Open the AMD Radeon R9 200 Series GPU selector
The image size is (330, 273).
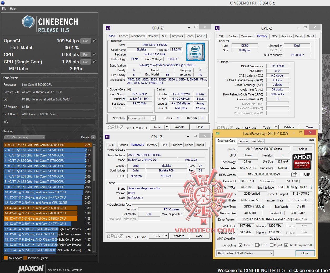[x=245, y=253]
